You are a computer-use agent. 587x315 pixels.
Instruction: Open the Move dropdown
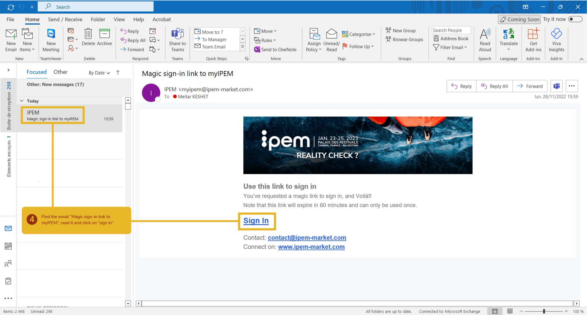[x=265, y=31]
